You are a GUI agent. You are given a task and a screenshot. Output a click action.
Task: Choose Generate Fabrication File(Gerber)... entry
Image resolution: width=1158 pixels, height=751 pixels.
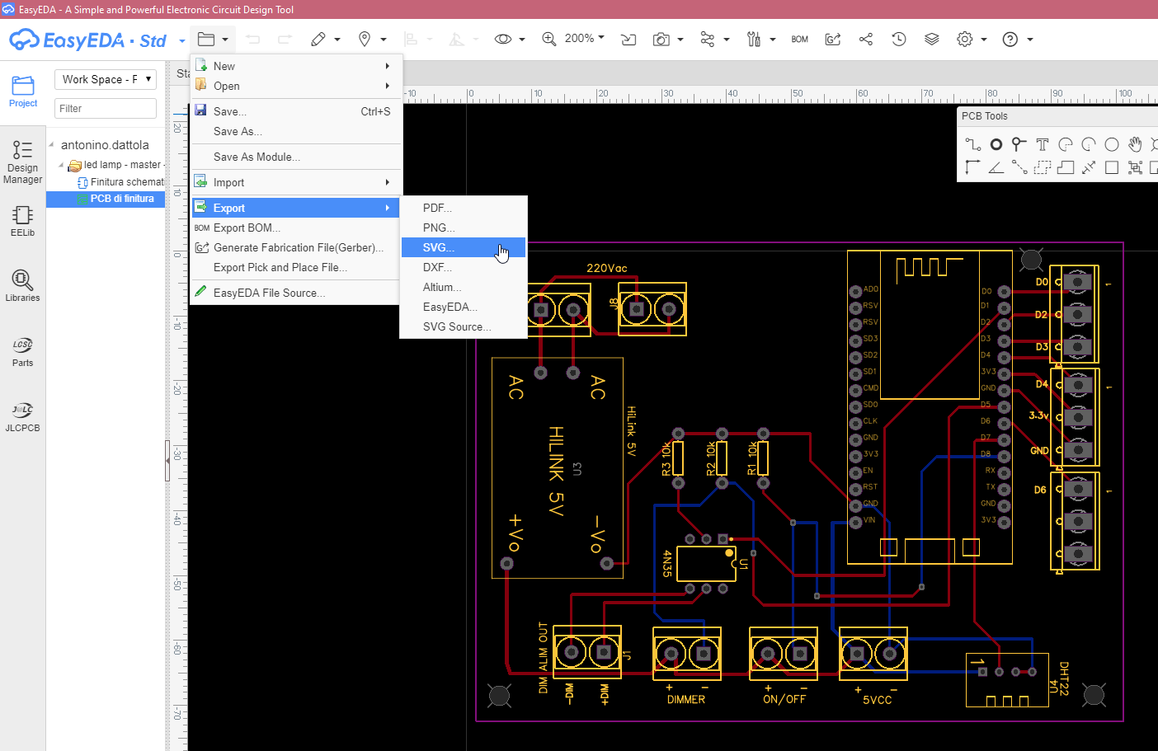[x=296, y=247]
